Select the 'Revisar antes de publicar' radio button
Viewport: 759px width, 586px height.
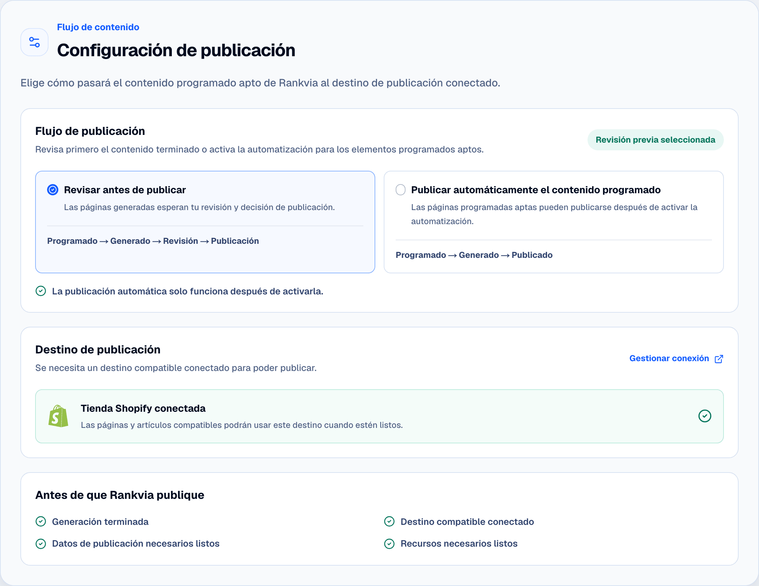click(x=53, y=190)
